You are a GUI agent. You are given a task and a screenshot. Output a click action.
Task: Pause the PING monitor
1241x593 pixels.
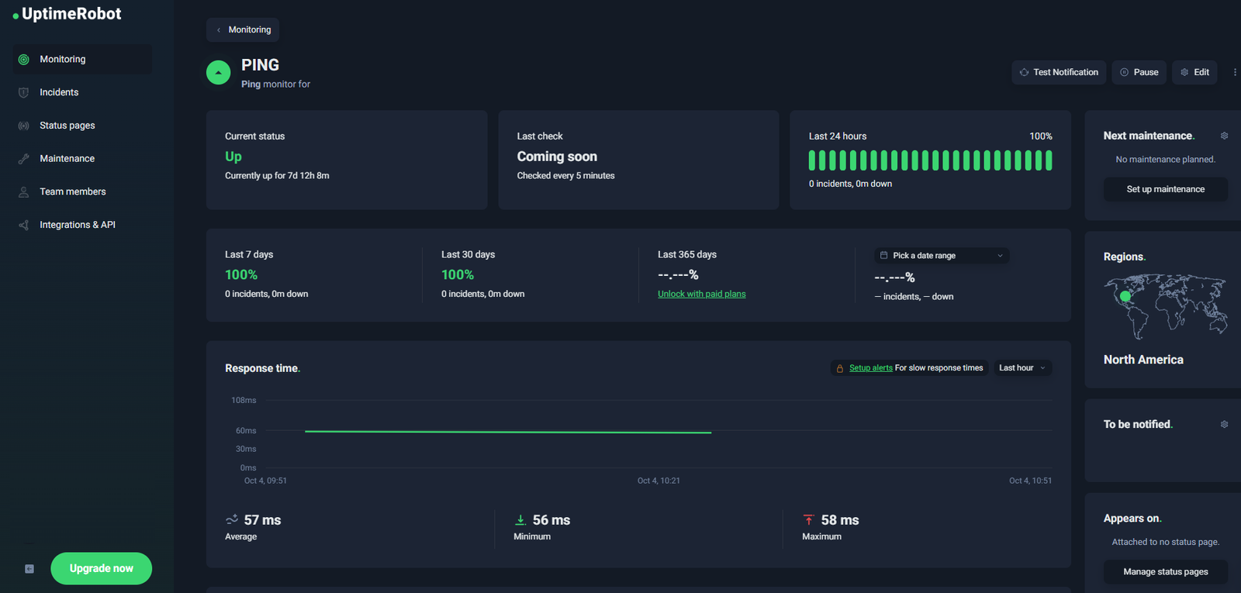click(x=1139, y=72)
